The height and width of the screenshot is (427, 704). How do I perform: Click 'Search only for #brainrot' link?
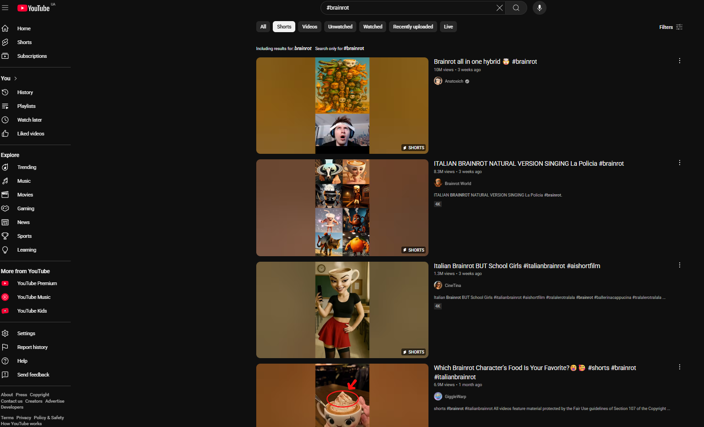click(x=339, y=48)
